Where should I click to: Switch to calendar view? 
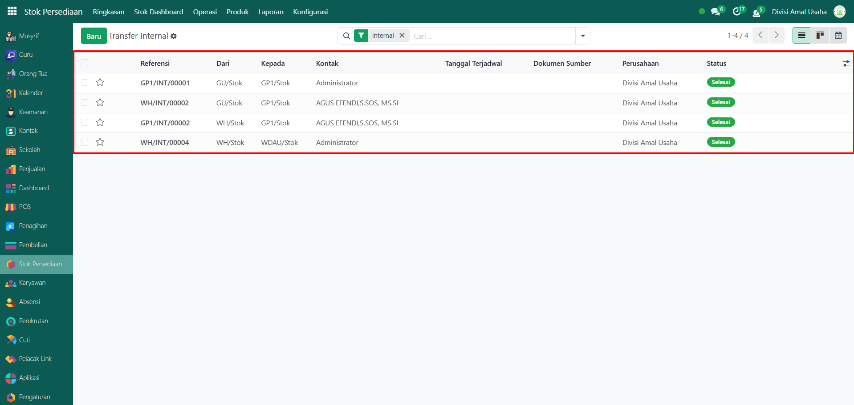pyautogui.click(x=838, y=36)
